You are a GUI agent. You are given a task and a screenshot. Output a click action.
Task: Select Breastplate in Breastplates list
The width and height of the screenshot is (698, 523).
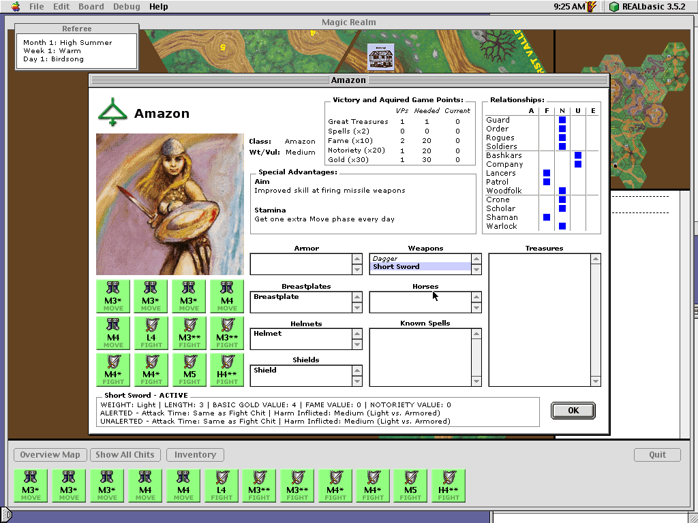301,297
